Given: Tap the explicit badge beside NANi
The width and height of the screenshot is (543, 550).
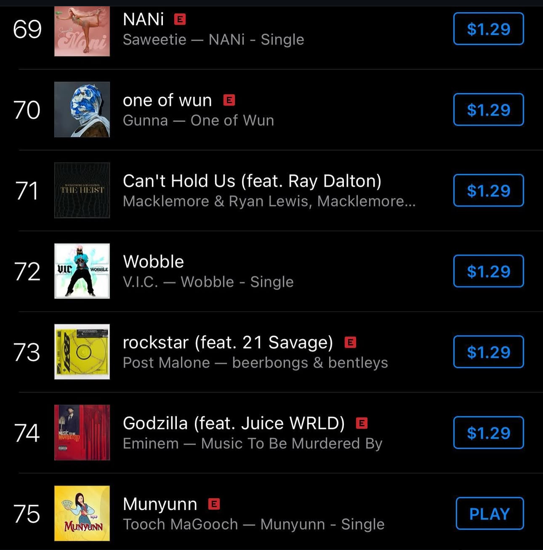Looking at the screenshot, I should tap(180, 19).
